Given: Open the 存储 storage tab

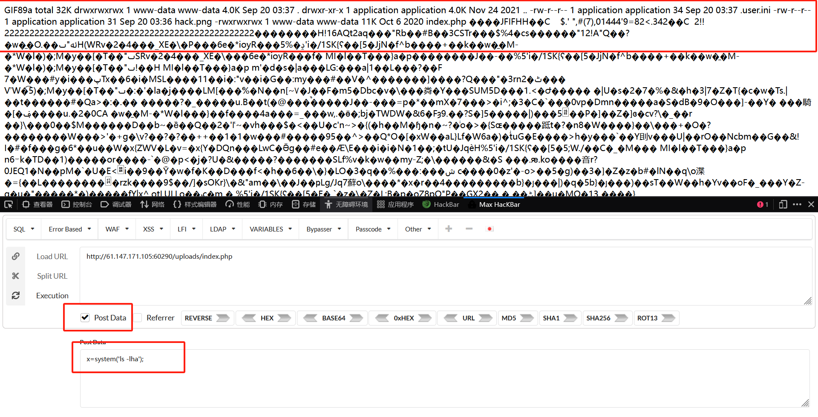Looking at the screenshot, I should click(304, 205).
